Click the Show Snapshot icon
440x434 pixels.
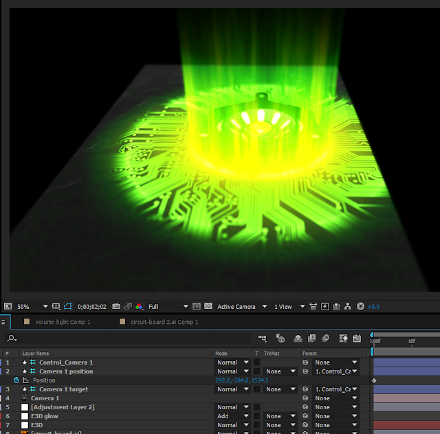[128, 307]
